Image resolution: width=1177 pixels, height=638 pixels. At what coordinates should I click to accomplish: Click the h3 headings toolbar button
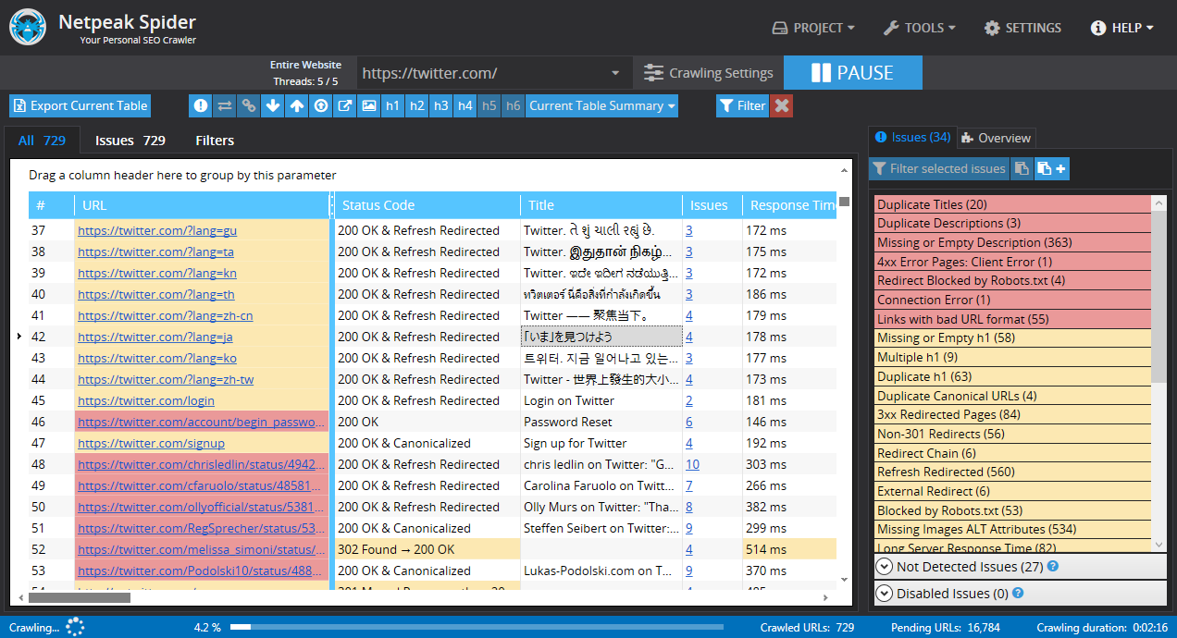(440, 105)
